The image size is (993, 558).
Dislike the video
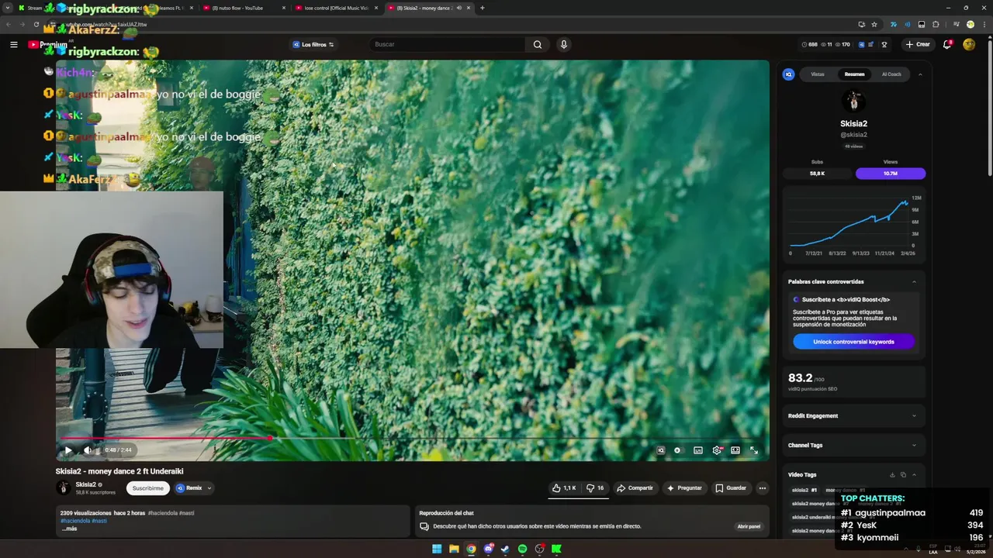(595, 488)
